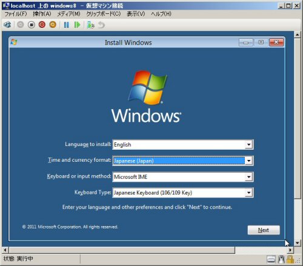Viewport: 303px width, 266px height.
Task: Pause the virtual machine
Action: pyautogui.click(x=66, y=25)
